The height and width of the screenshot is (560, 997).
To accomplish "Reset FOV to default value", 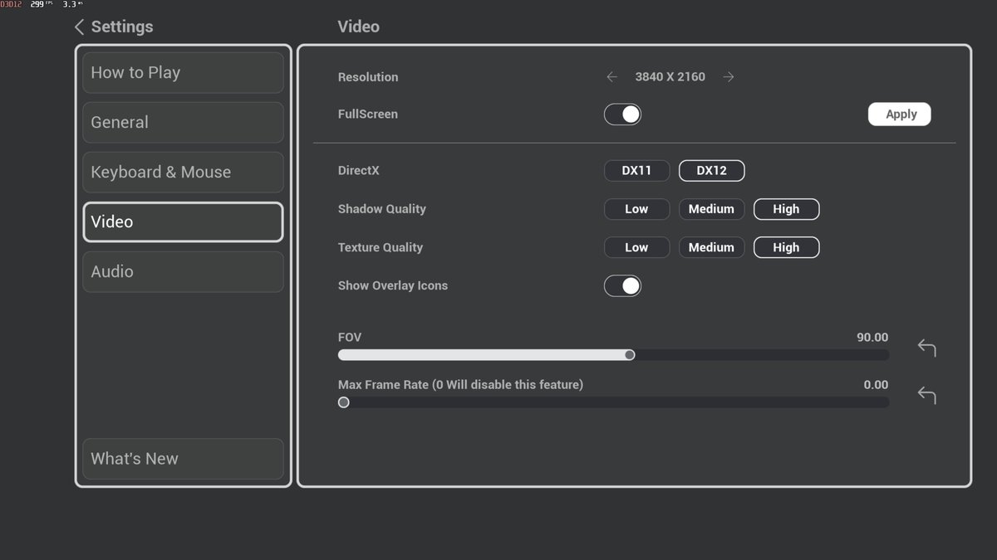I will (x=926, y=348).
